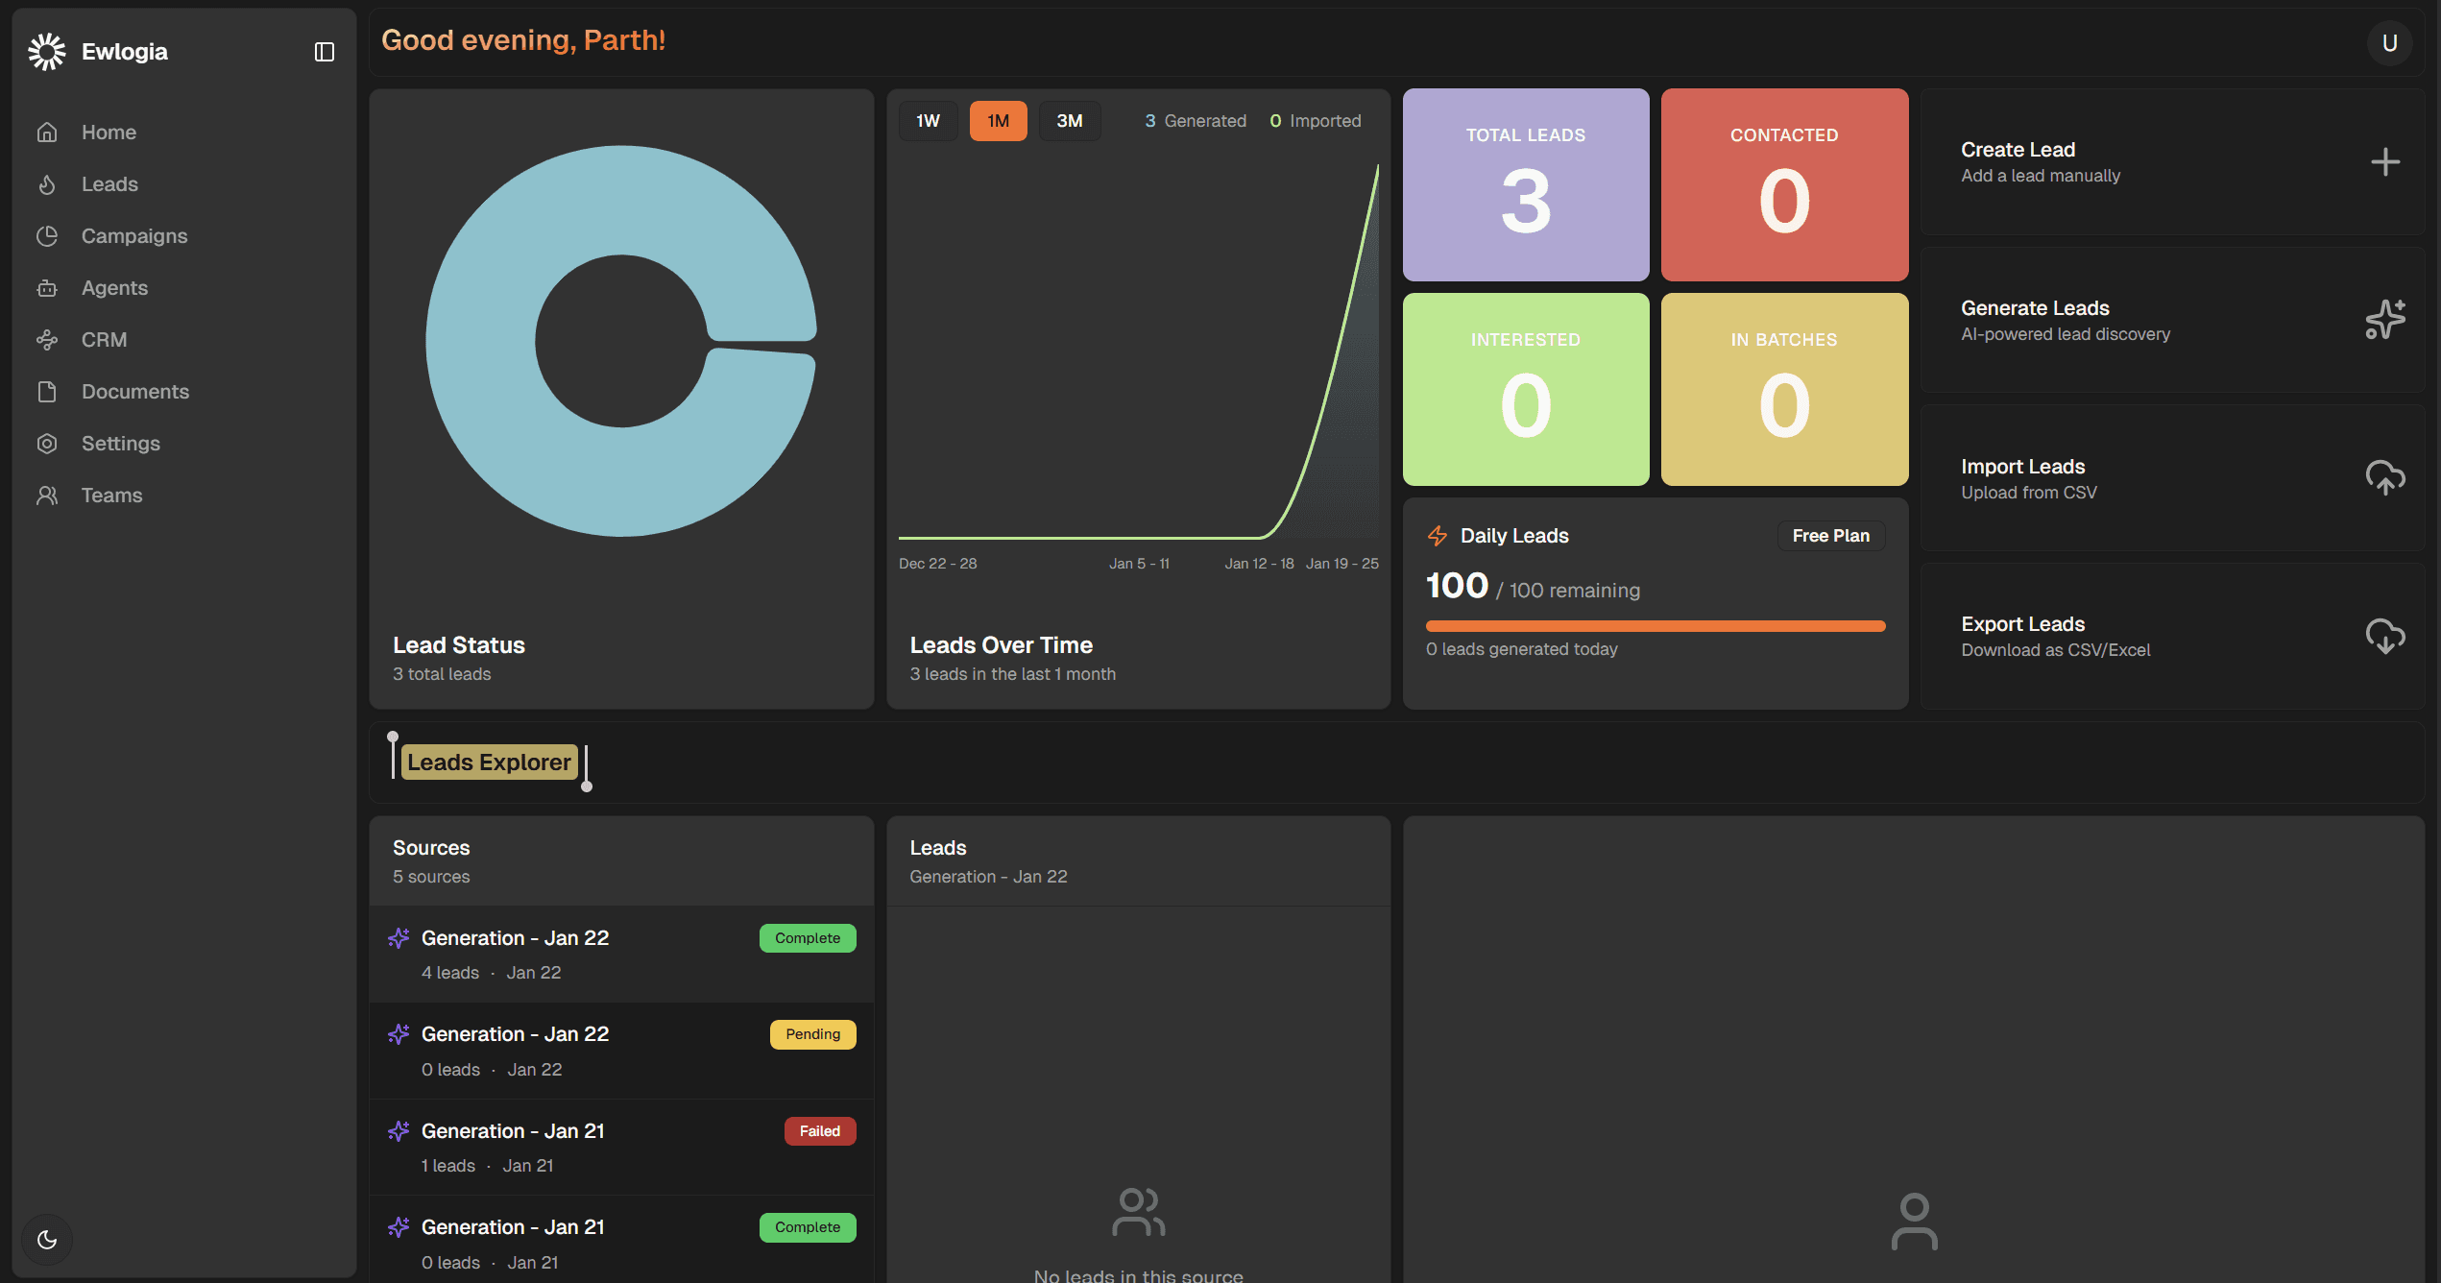Open Campaigns in the sidebar
This screenshot has height=1283, width=2441.
click(134, 236)
